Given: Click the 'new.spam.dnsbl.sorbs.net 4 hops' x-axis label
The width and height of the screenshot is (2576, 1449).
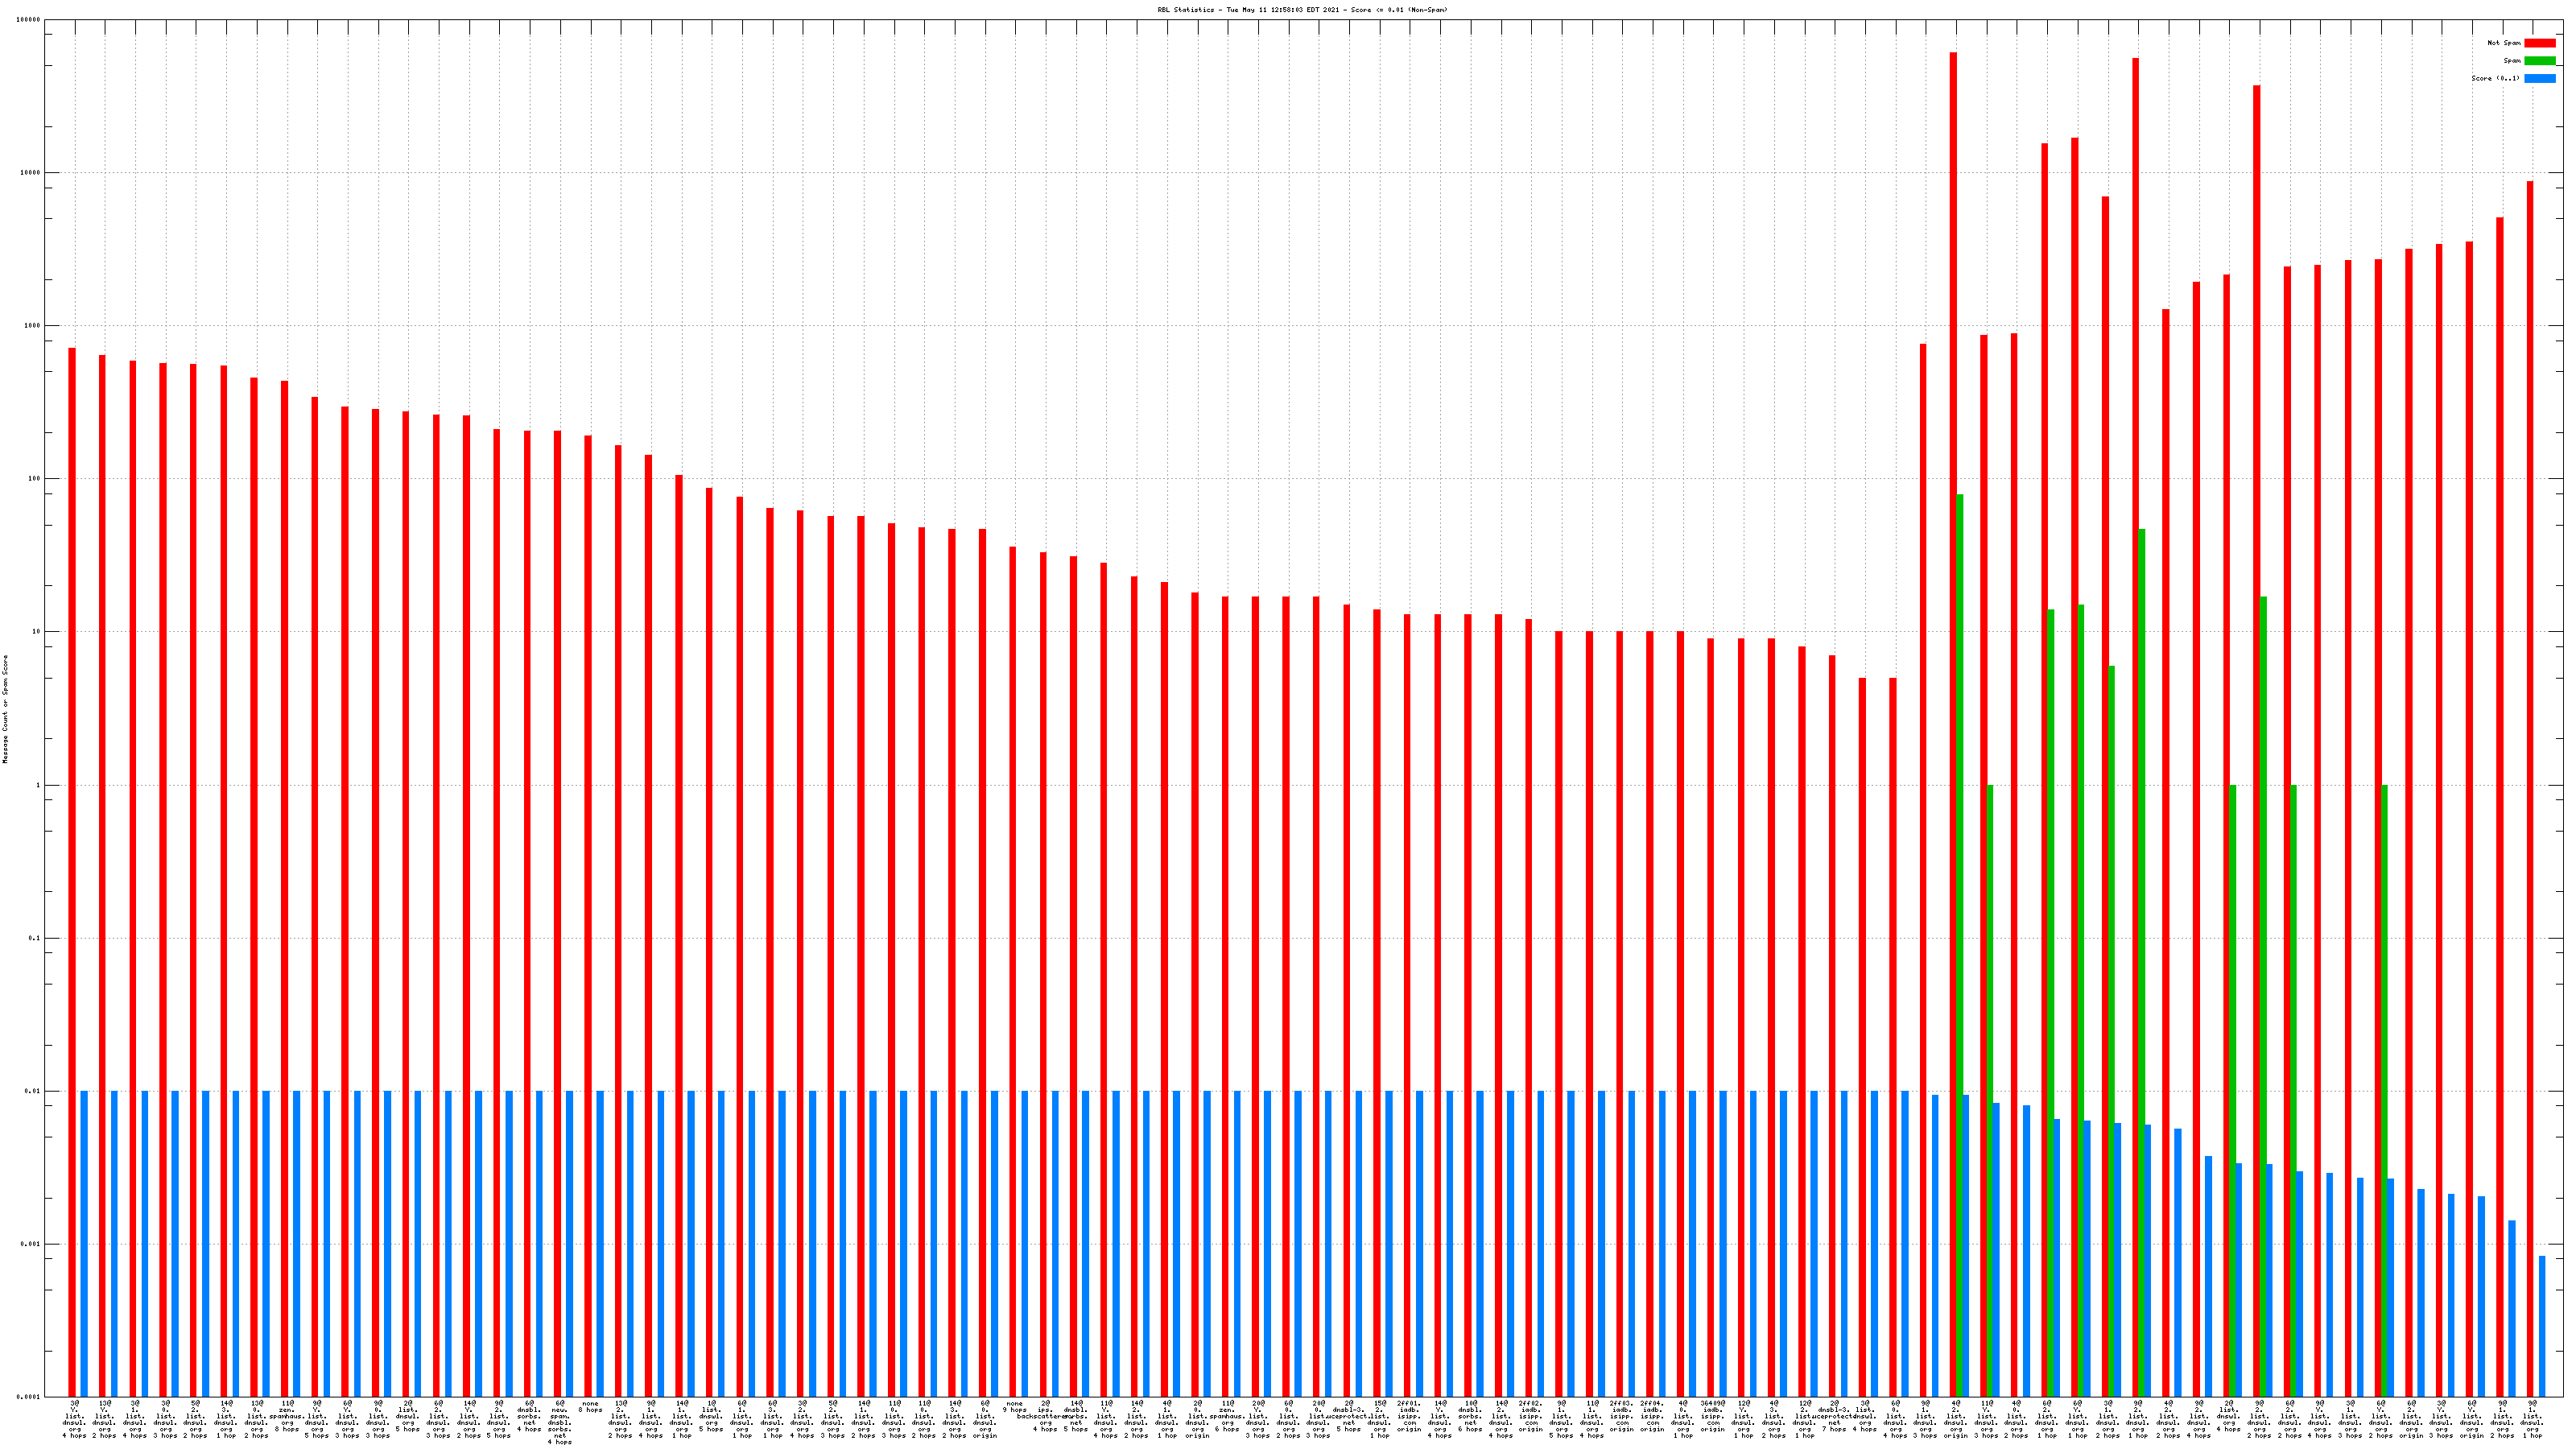Looking at the screenshot, I should point(559,1422).
